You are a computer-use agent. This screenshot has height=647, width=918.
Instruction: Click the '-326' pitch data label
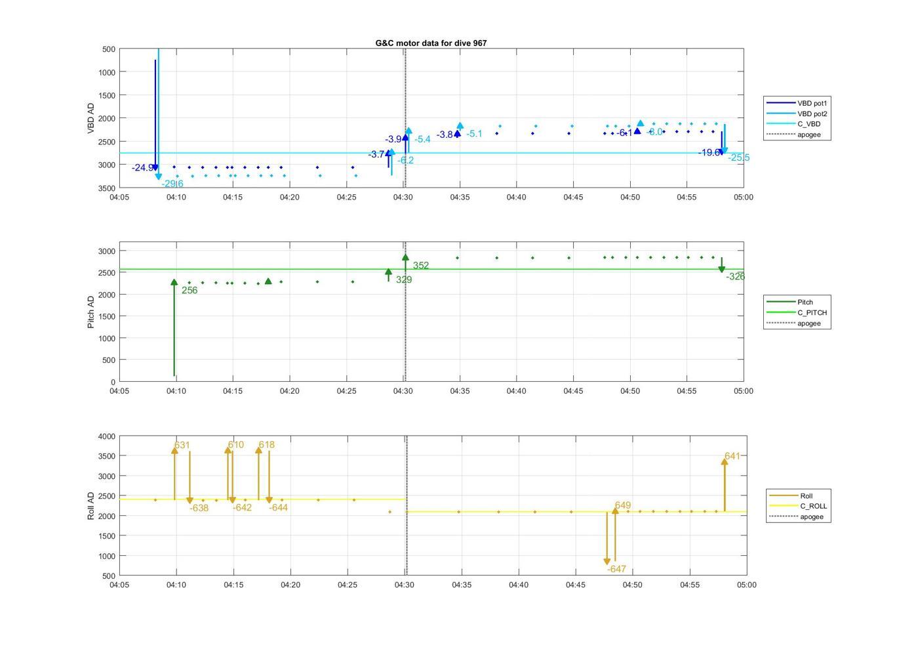point(735,276)
